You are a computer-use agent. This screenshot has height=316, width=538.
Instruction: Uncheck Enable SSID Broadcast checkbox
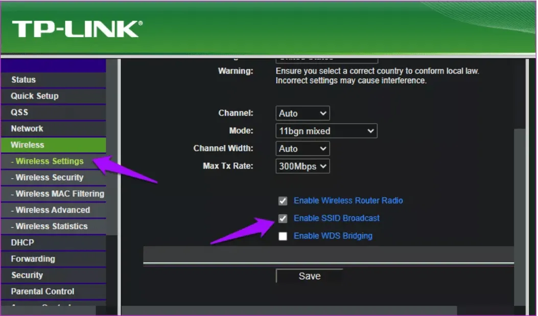tap(283, 218)
